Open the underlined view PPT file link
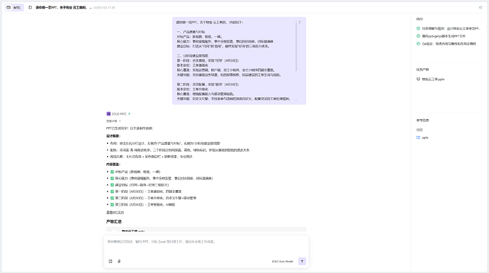Viewport: 489px width, 273px height. click(x=115, y=213)
